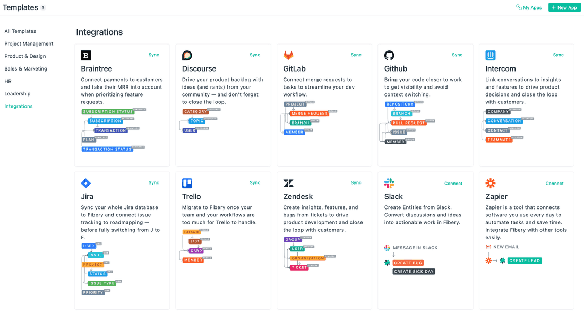Open My Apps
Image resolution: width=584 pixels, height=331 pixels.
[529, 7]
